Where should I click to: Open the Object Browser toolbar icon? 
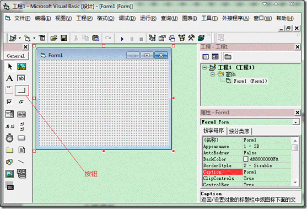(x=182, y=37)
